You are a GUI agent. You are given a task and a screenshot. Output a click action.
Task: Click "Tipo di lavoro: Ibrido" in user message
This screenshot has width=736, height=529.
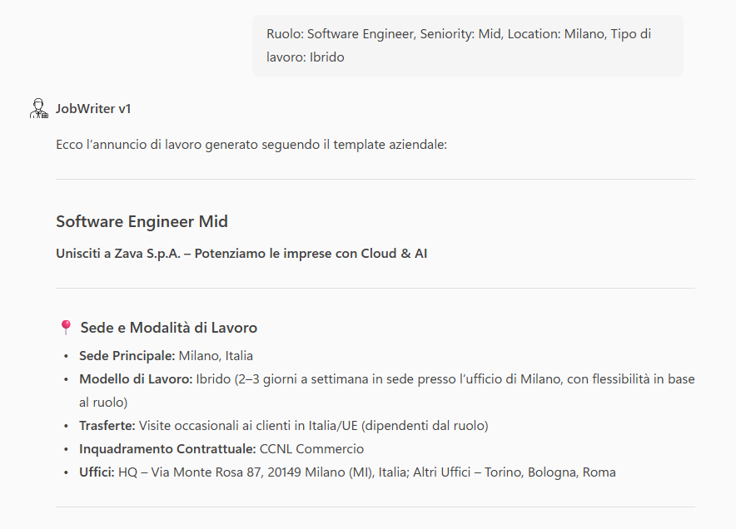[305, 57]
